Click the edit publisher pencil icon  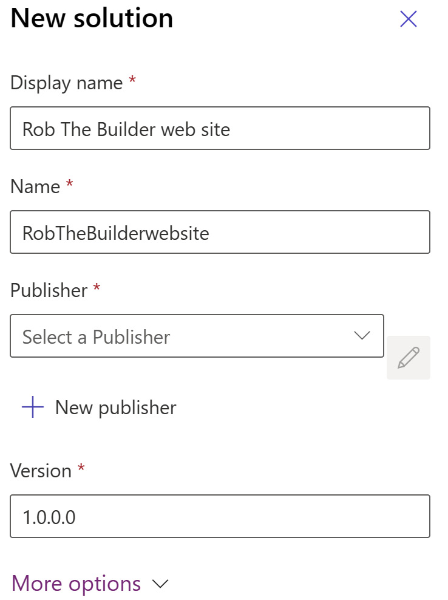click(x=408, y=358)
